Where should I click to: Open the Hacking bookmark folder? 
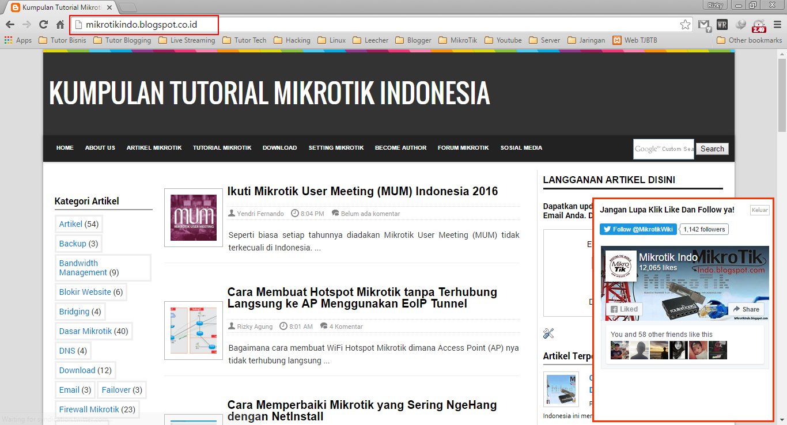(x=292, y=40)
